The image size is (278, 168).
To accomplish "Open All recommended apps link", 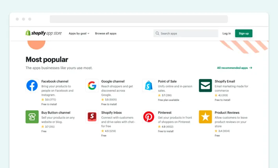I will (235, 68).
